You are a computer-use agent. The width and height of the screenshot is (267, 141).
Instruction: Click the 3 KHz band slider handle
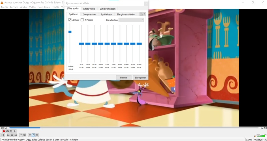coord(113,44)
